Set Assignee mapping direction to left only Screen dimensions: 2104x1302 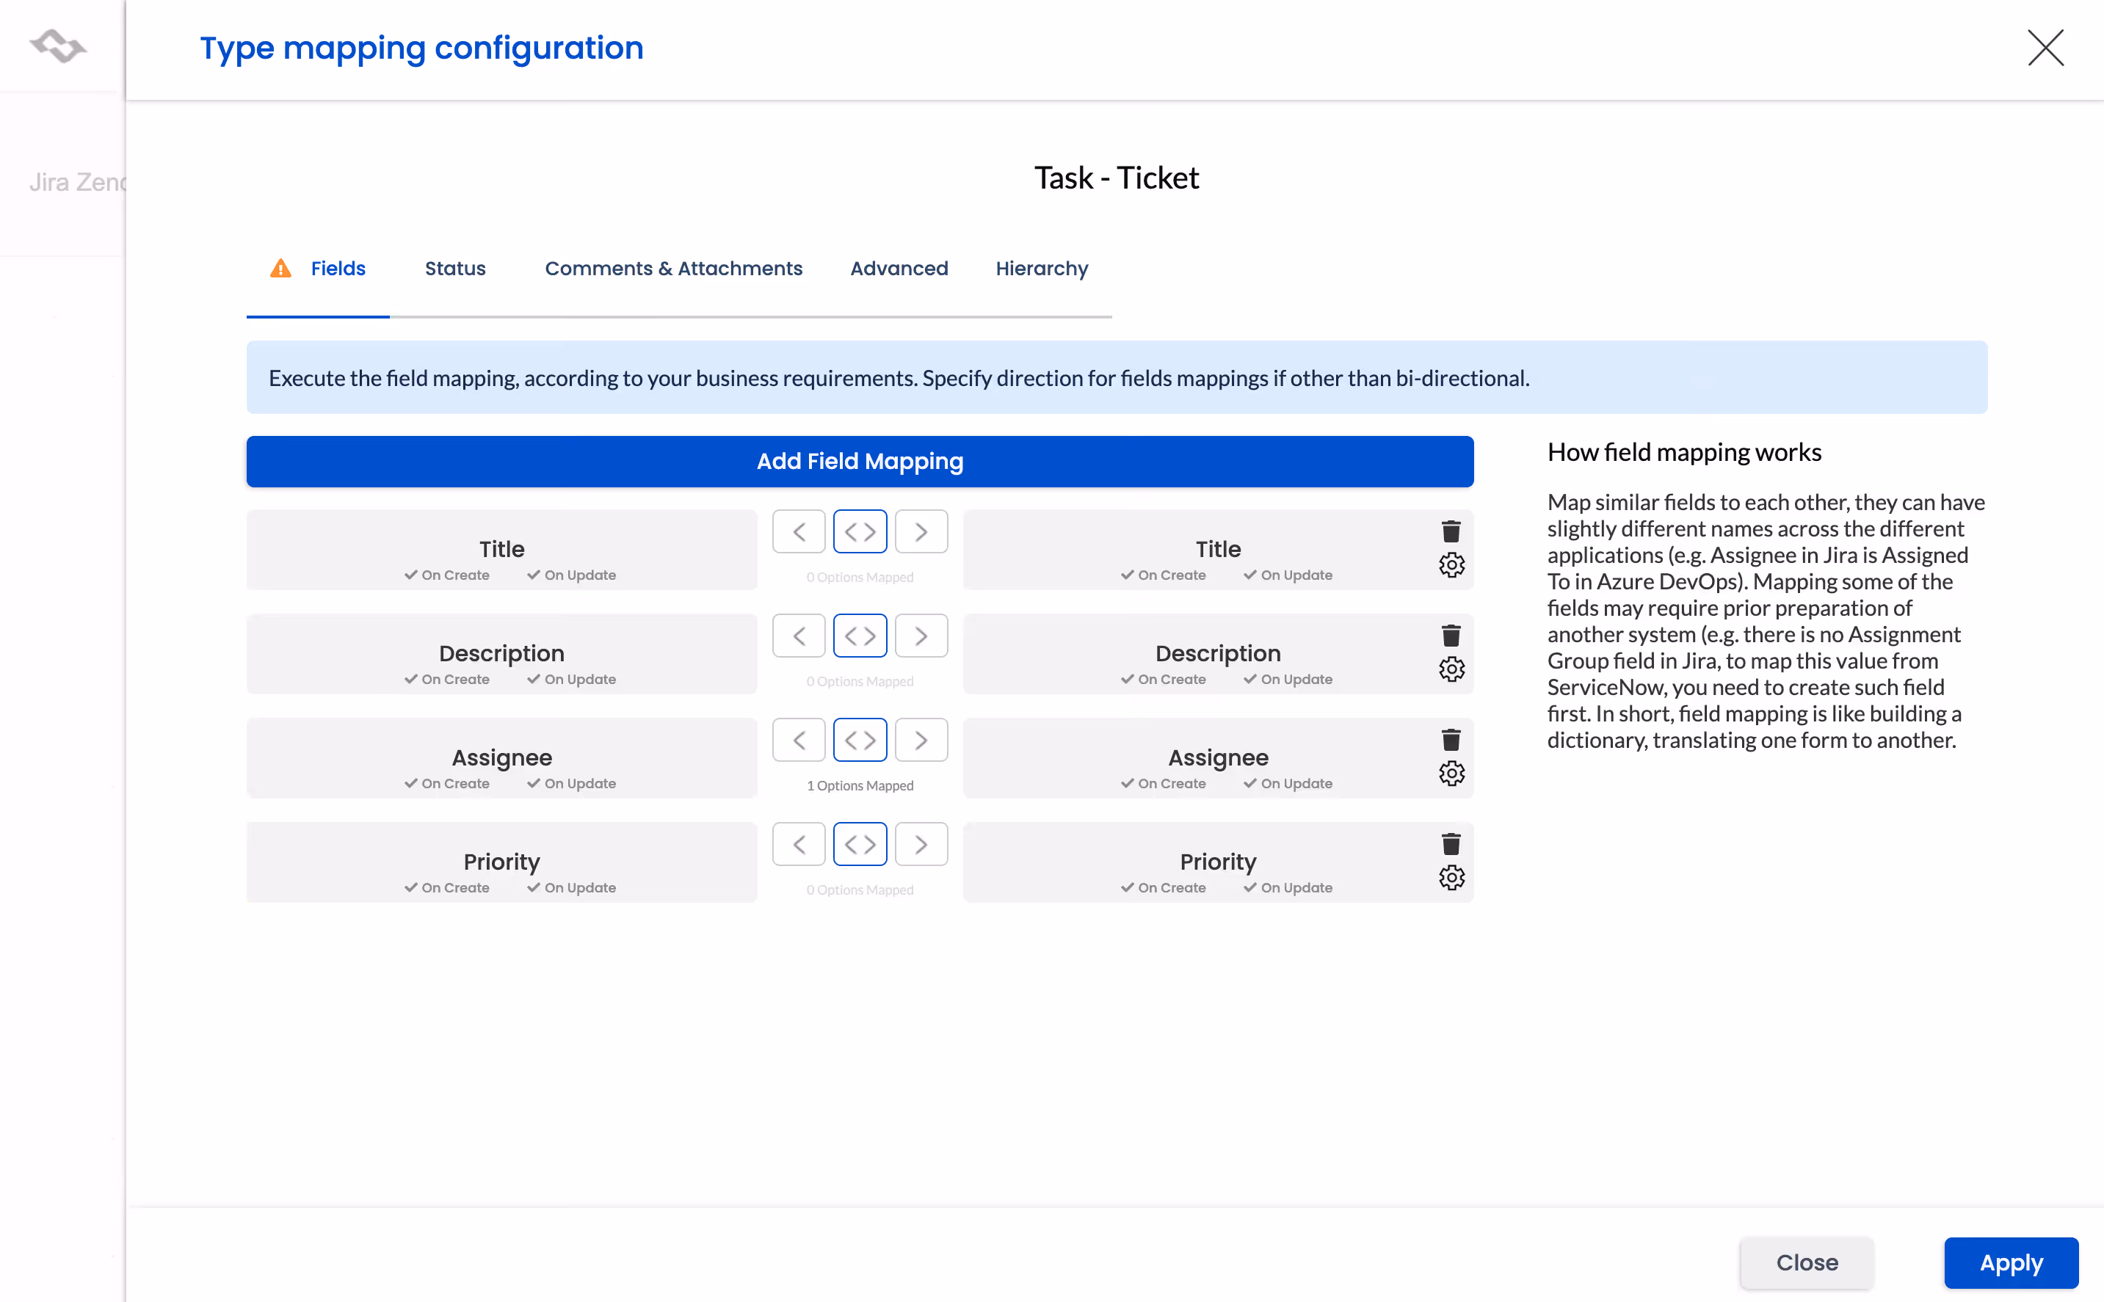pos(799,741)
